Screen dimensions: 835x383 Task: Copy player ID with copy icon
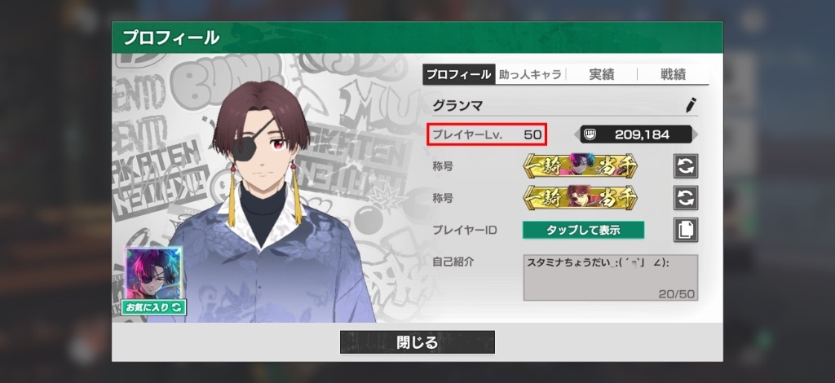686,230
